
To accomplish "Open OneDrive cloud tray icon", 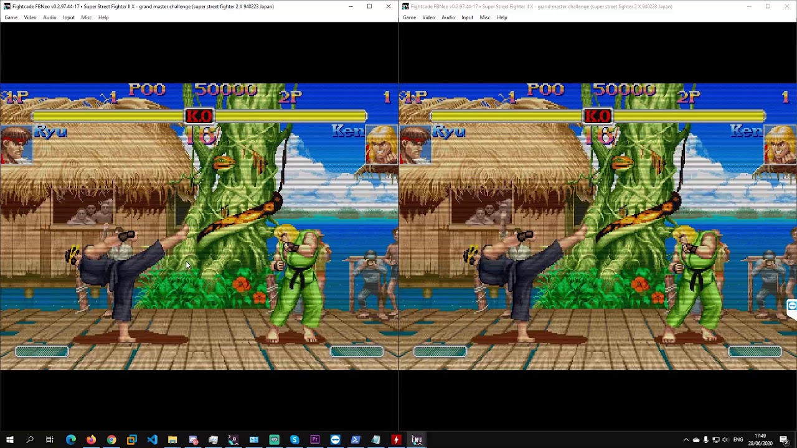I will coord(696,440).
